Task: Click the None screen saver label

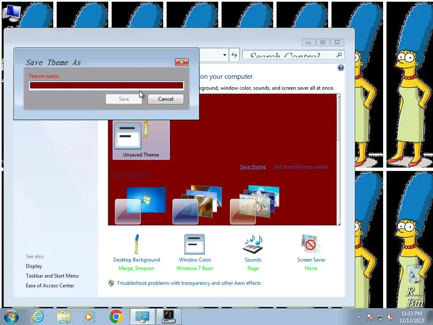Action: pyautogui.click(x=311, y=268)
